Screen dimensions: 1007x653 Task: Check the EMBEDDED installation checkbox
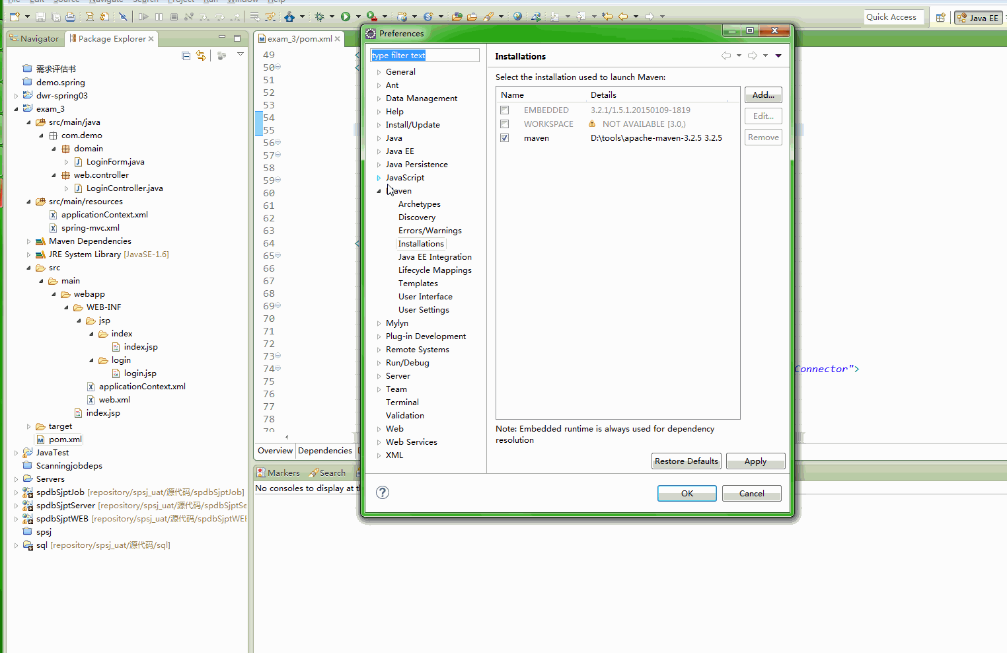505,110
